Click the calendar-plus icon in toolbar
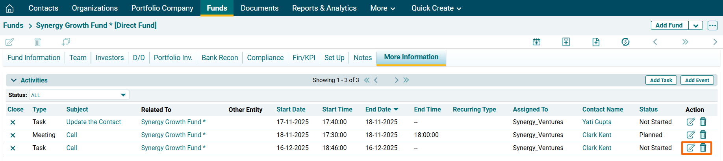 (536, 42)
